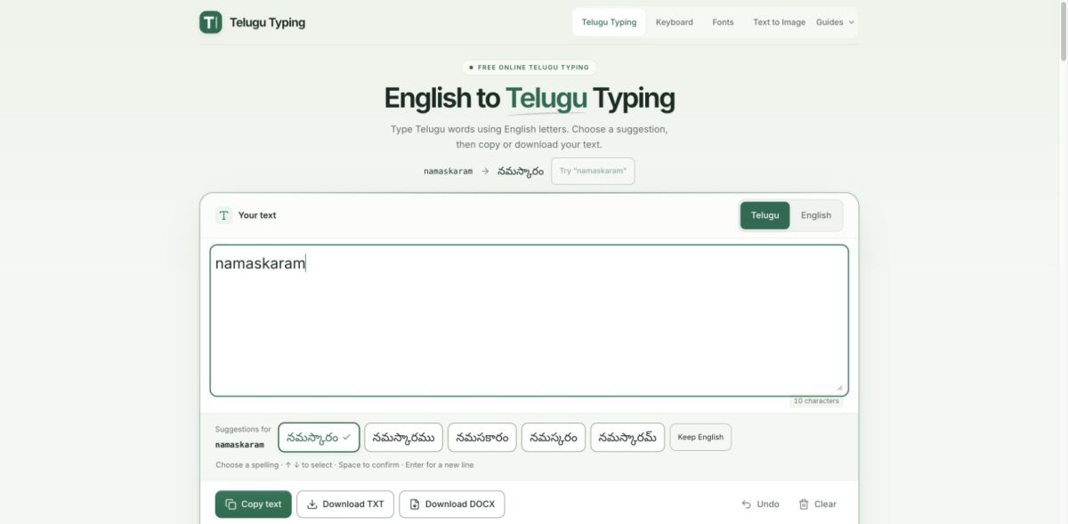Click the text area resize handle
Viewport: 1068px width, 524px height.
point(838,387)
